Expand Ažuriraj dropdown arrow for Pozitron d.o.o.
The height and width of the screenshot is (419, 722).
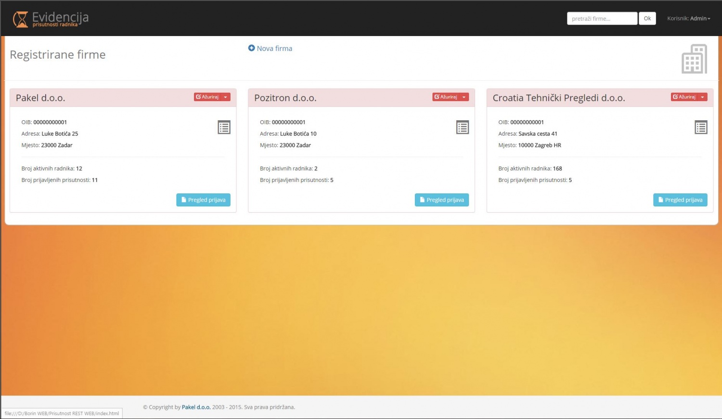pyautogui.click(x=464, y=97)
